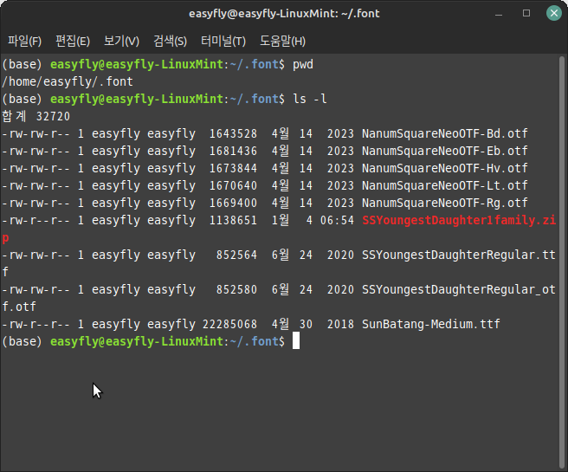The width and height of the screenshot is (568, 472).
Task: Click the pwd command text
Action: click(303, 65)
